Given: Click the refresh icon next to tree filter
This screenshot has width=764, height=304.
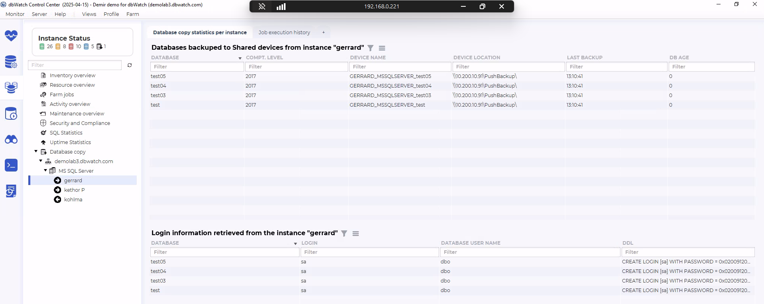Looking at the screenshot, I should (130, 65).
